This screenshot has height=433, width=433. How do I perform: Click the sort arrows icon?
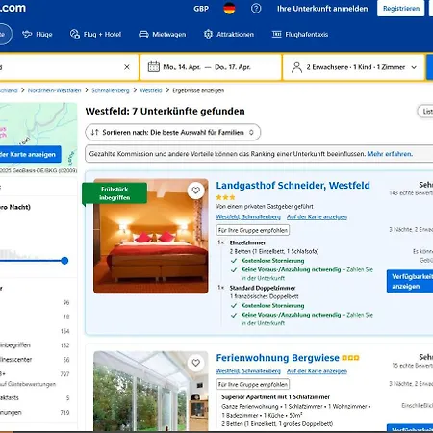point(94,132)
